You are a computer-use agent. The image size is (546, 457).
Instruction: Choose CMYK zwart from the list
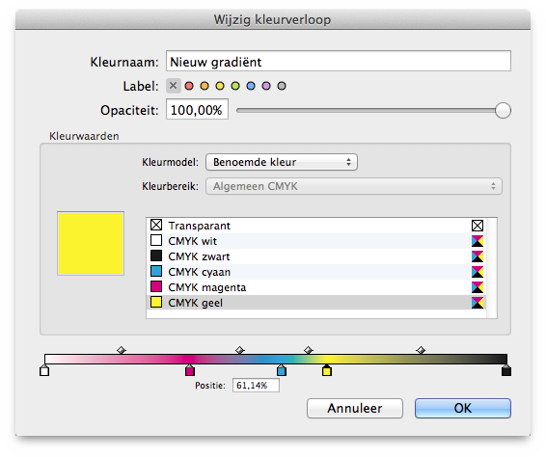click(316, 256)
